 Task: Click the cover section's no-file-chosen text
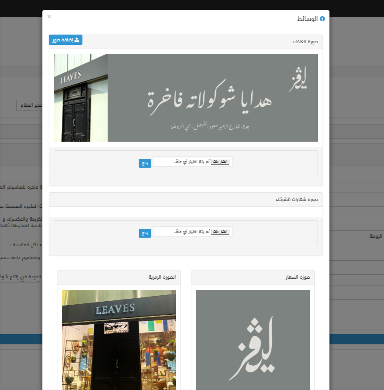pyautogui.click(x=192, y=162)
